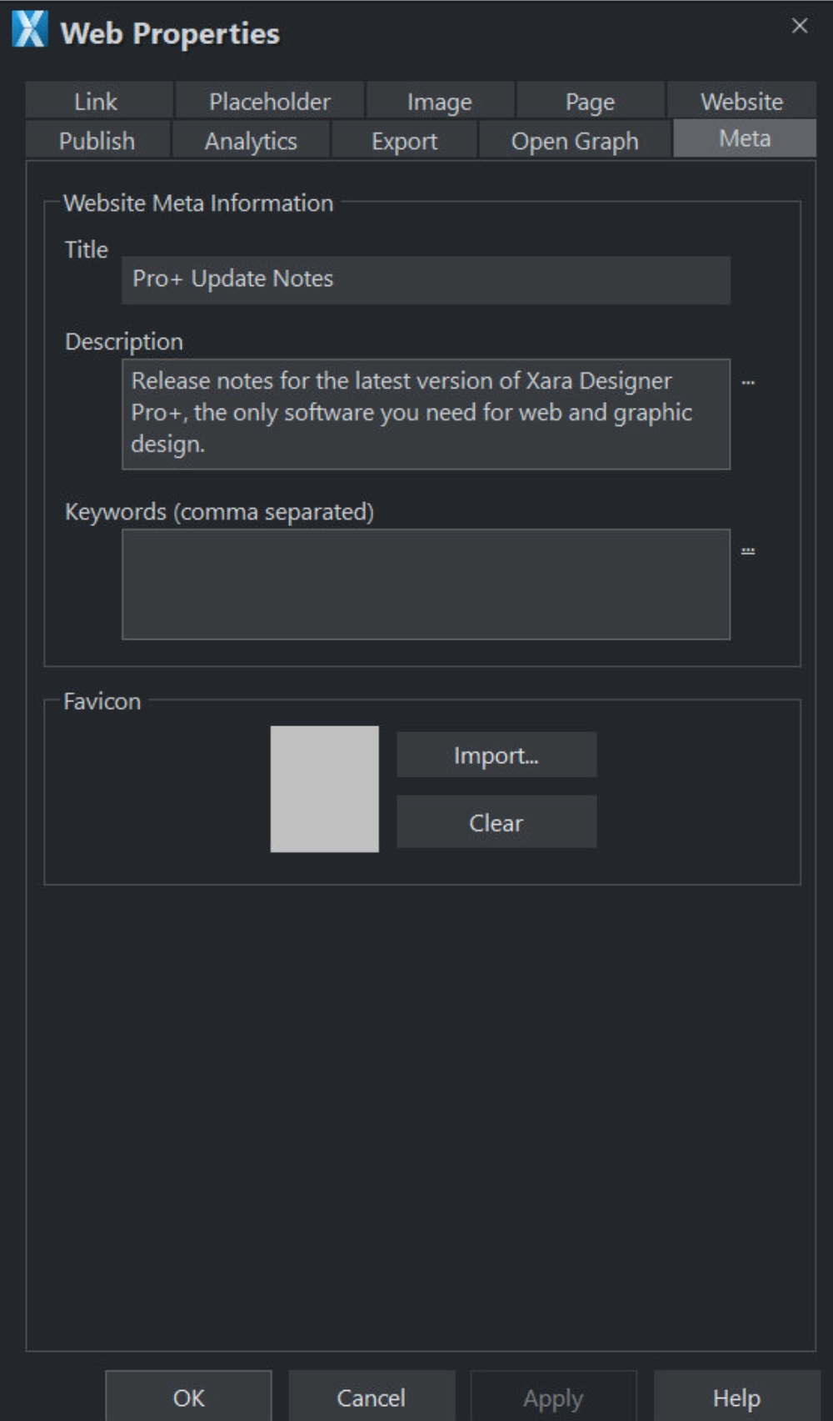Cancel the Web Properties dialog
This screenshot has width=833, height=1421.
(372, 1397)
